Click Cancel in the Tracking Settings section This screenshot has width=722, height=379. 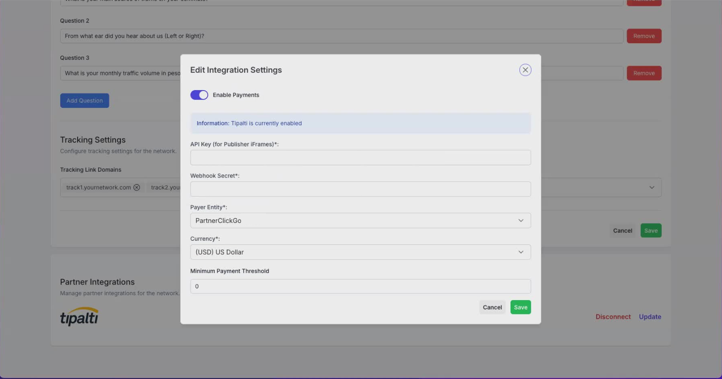point(622,231)
